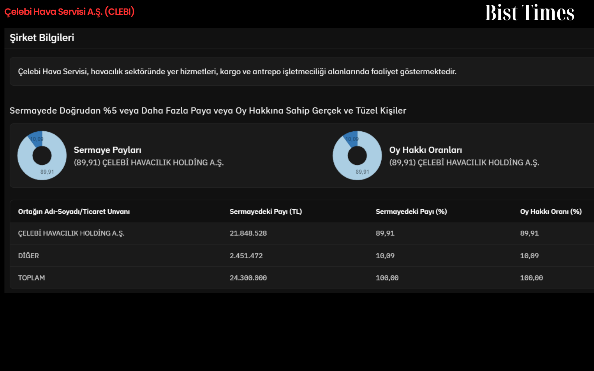
Task: Select the legend text under Sermaye Payları
Action: tap(149, 162)
